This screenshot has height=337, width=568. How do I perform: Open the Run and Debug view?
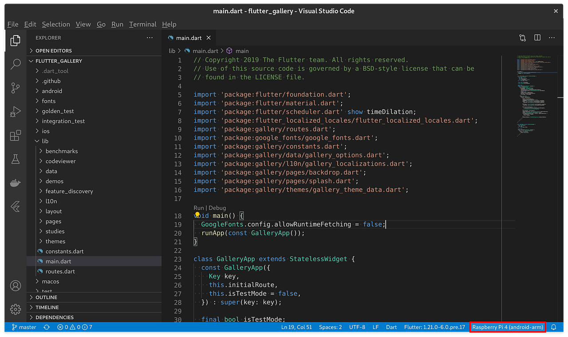15,112
